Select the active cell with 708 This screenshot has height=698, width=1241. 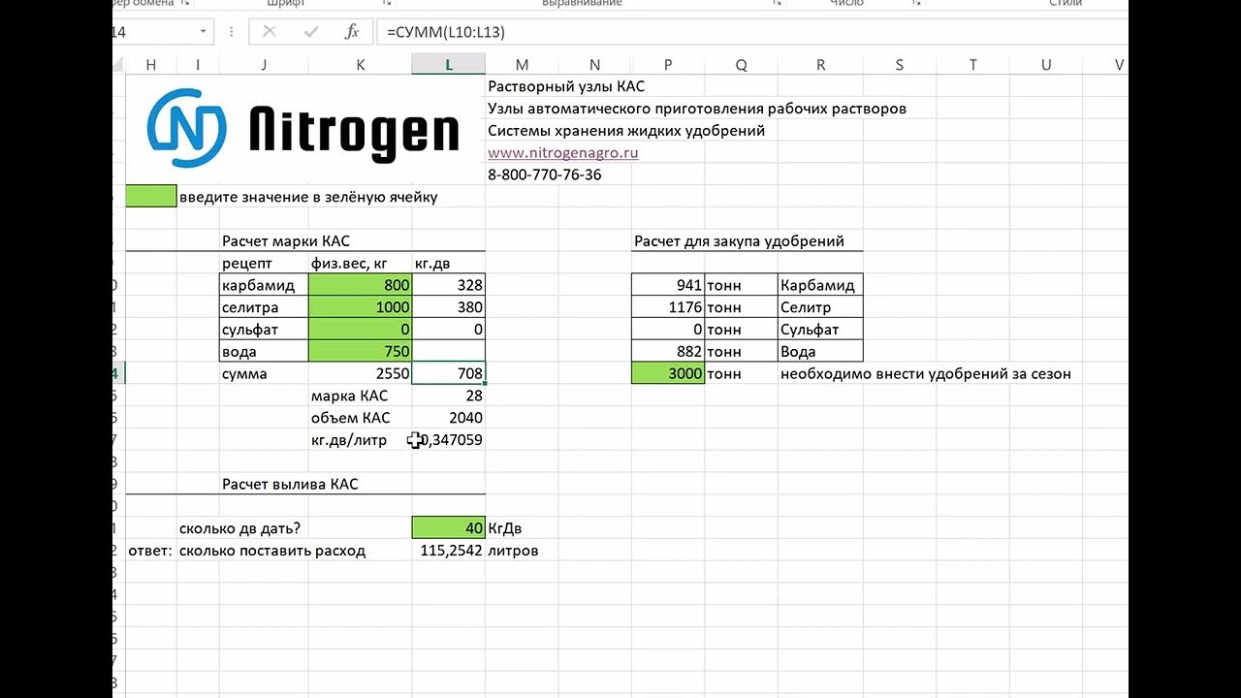click(448, 373)
